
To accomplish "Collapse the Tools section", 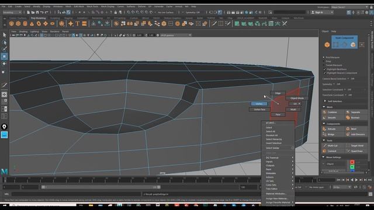I will 324,141.
